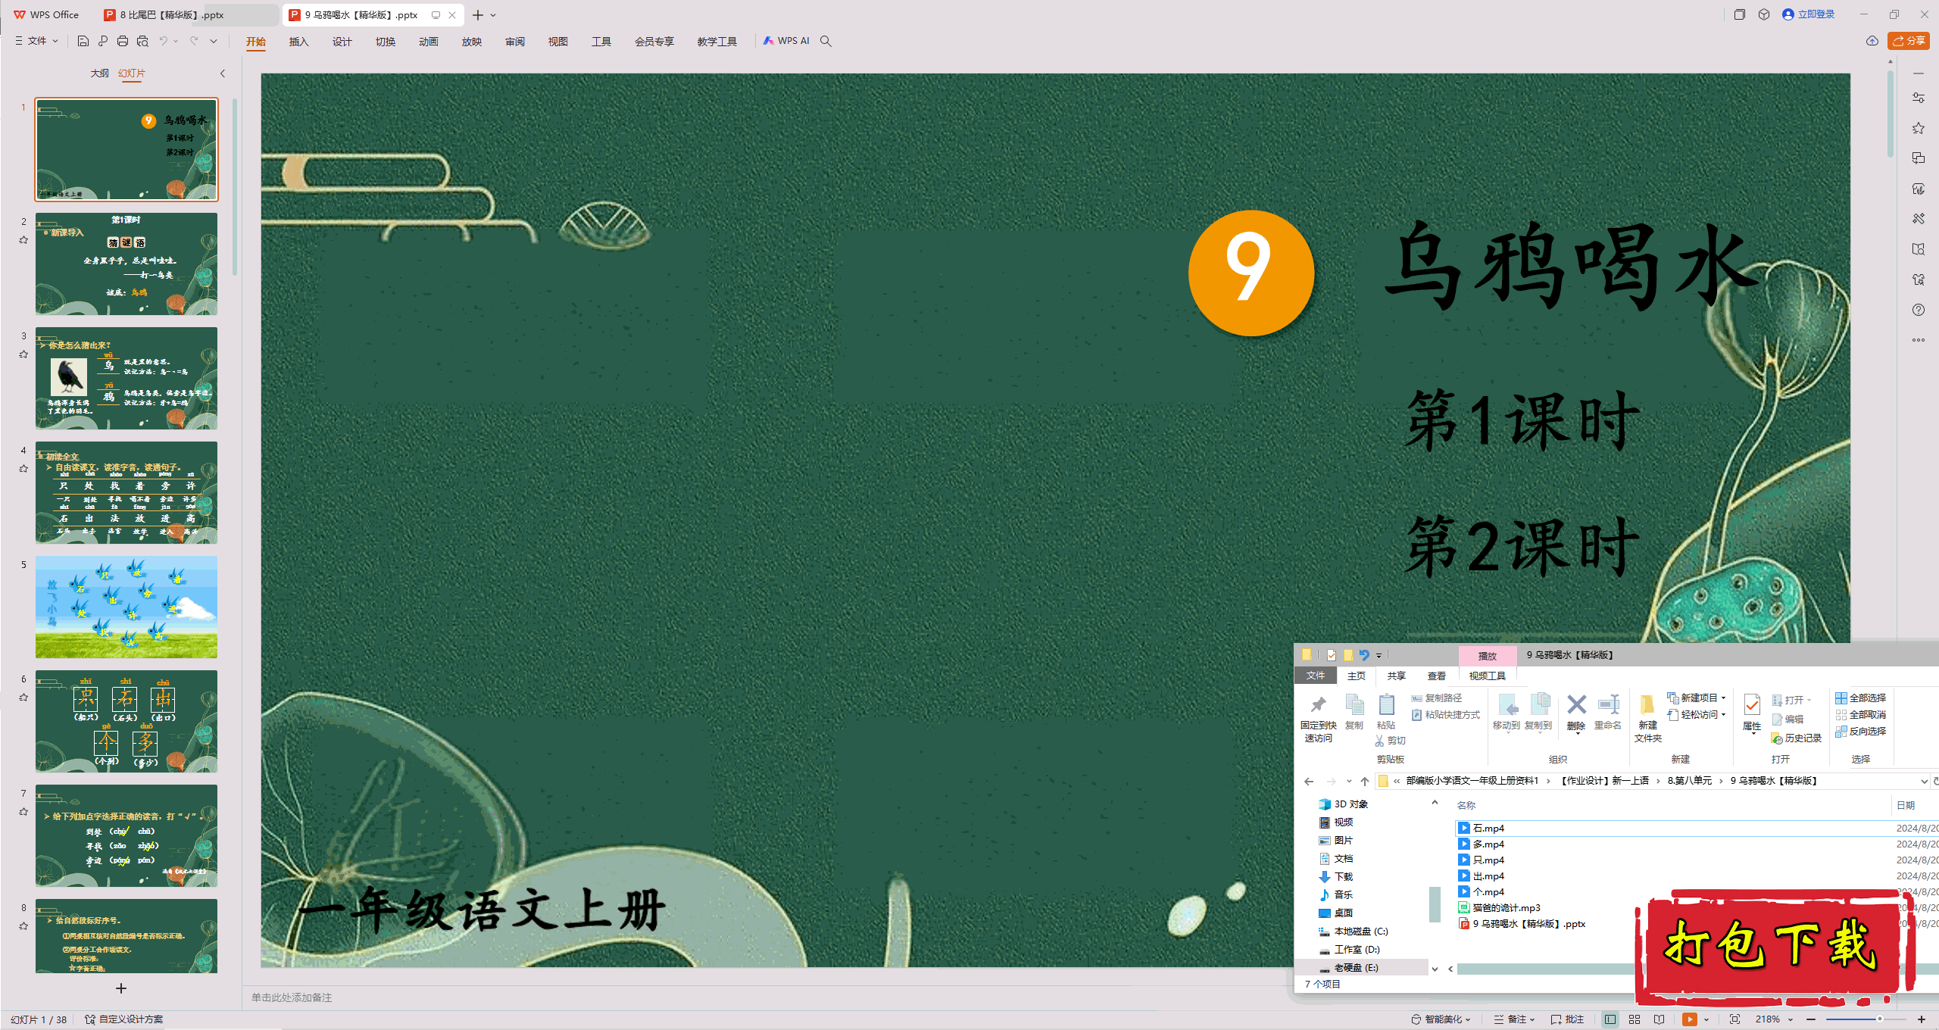Open the search magnifier next to WPS AI

826,41
